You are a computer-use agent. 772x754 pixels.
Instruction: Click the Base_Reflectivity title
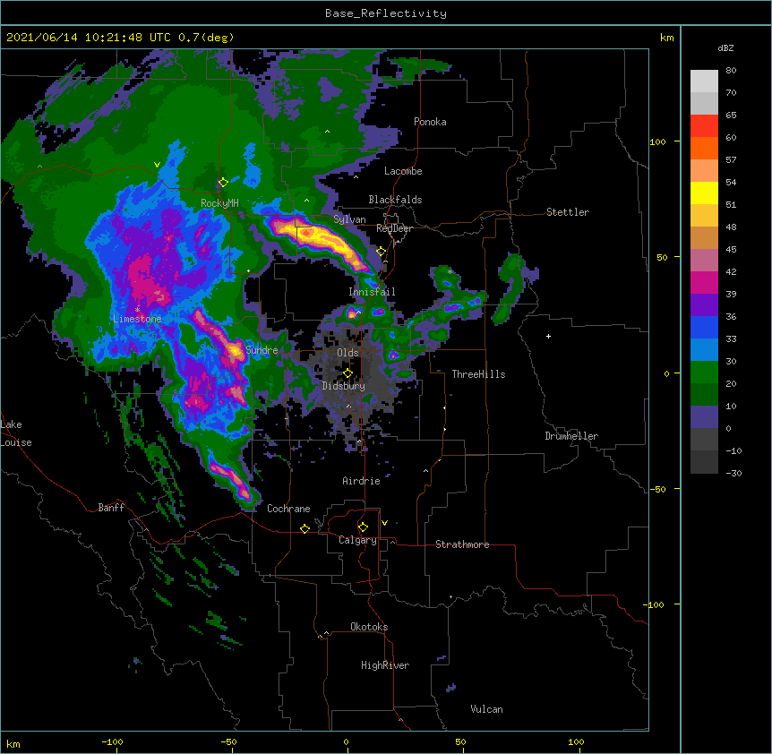386,13
